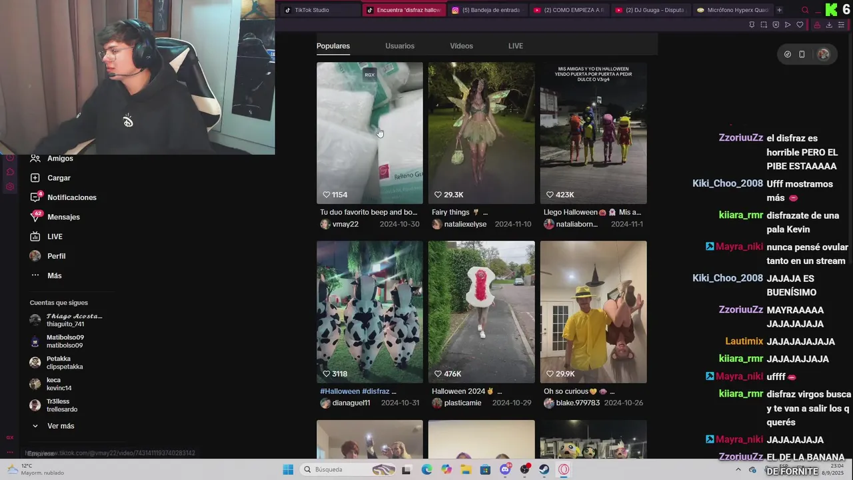853x480 pixels.
Task: Open the Amigos sidebar icon
Action: pyautogui.click(x=35, y=159)
